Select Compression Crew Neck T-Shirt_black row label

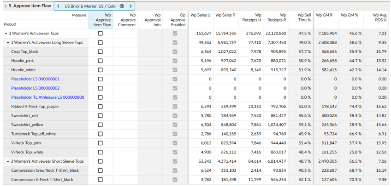(x=45, y=170)
